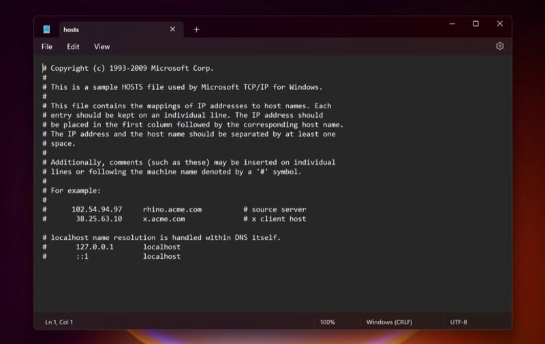Click the Notepad app icon in title bar
545x344 pixels.
pyautogui.click(x=46, y=29)
